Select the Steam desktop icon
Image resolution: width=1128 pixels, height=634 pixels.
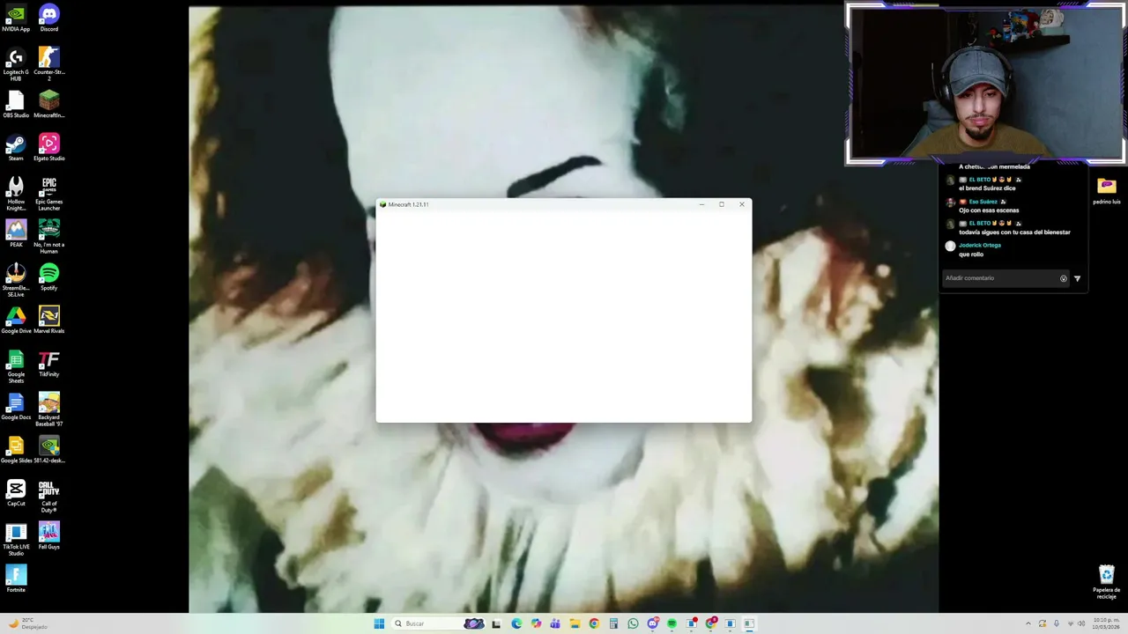pyautogui.click(x=16, y=147)
